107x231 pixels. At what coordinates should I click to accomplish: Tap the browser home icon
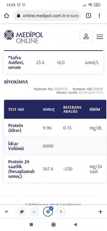(6, 16)
